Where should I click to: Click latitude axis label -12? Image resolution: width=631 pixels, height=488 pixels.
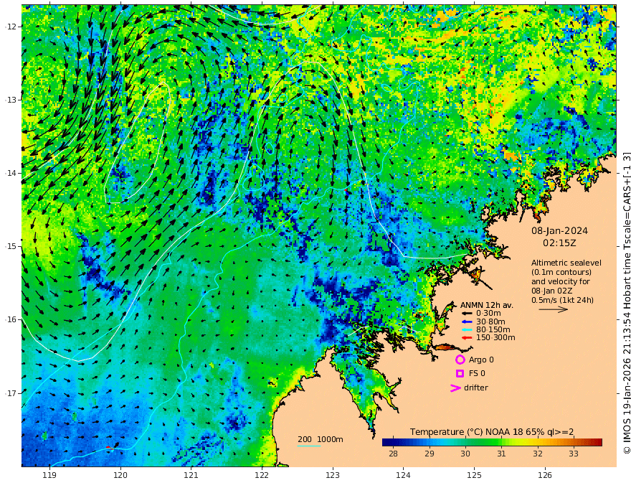click(x=11, y=27)
